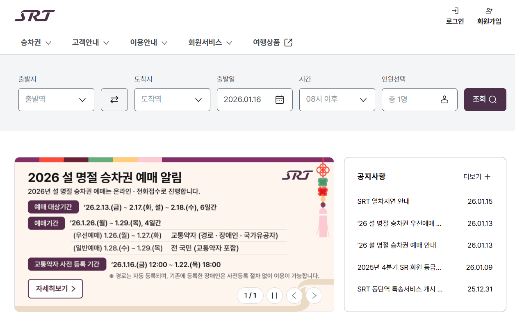Viewport: 515px width, 321px height.
Task: Expand the 이용안내 chevron
Action: [x=164, y=43]
